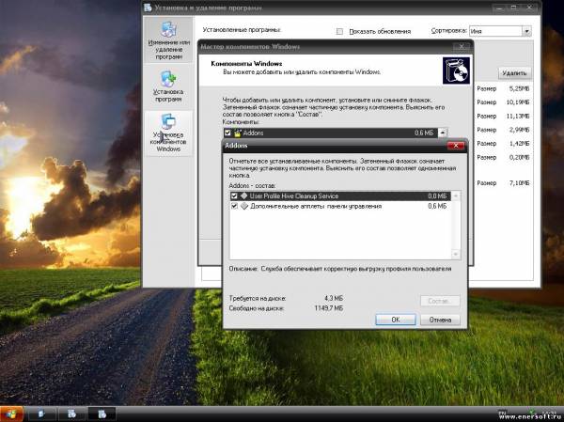The image size is (564, 422).
Task: Switch to the second taskbar window button
Action: [x=72, y=414]
